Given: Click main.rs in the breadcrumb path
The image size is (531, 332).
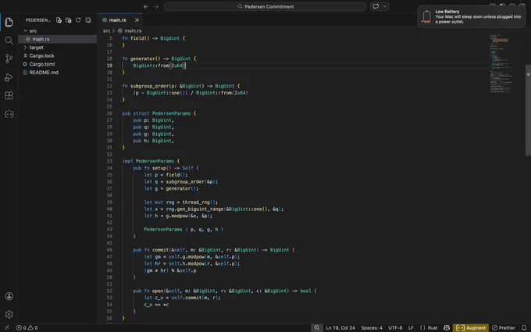Looking at the screenshot, I should 133,30.
